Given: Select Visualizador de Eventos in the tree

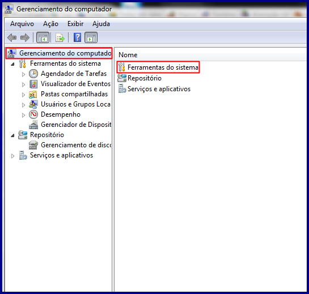Looking at the screenshot, I should point(75,84).
